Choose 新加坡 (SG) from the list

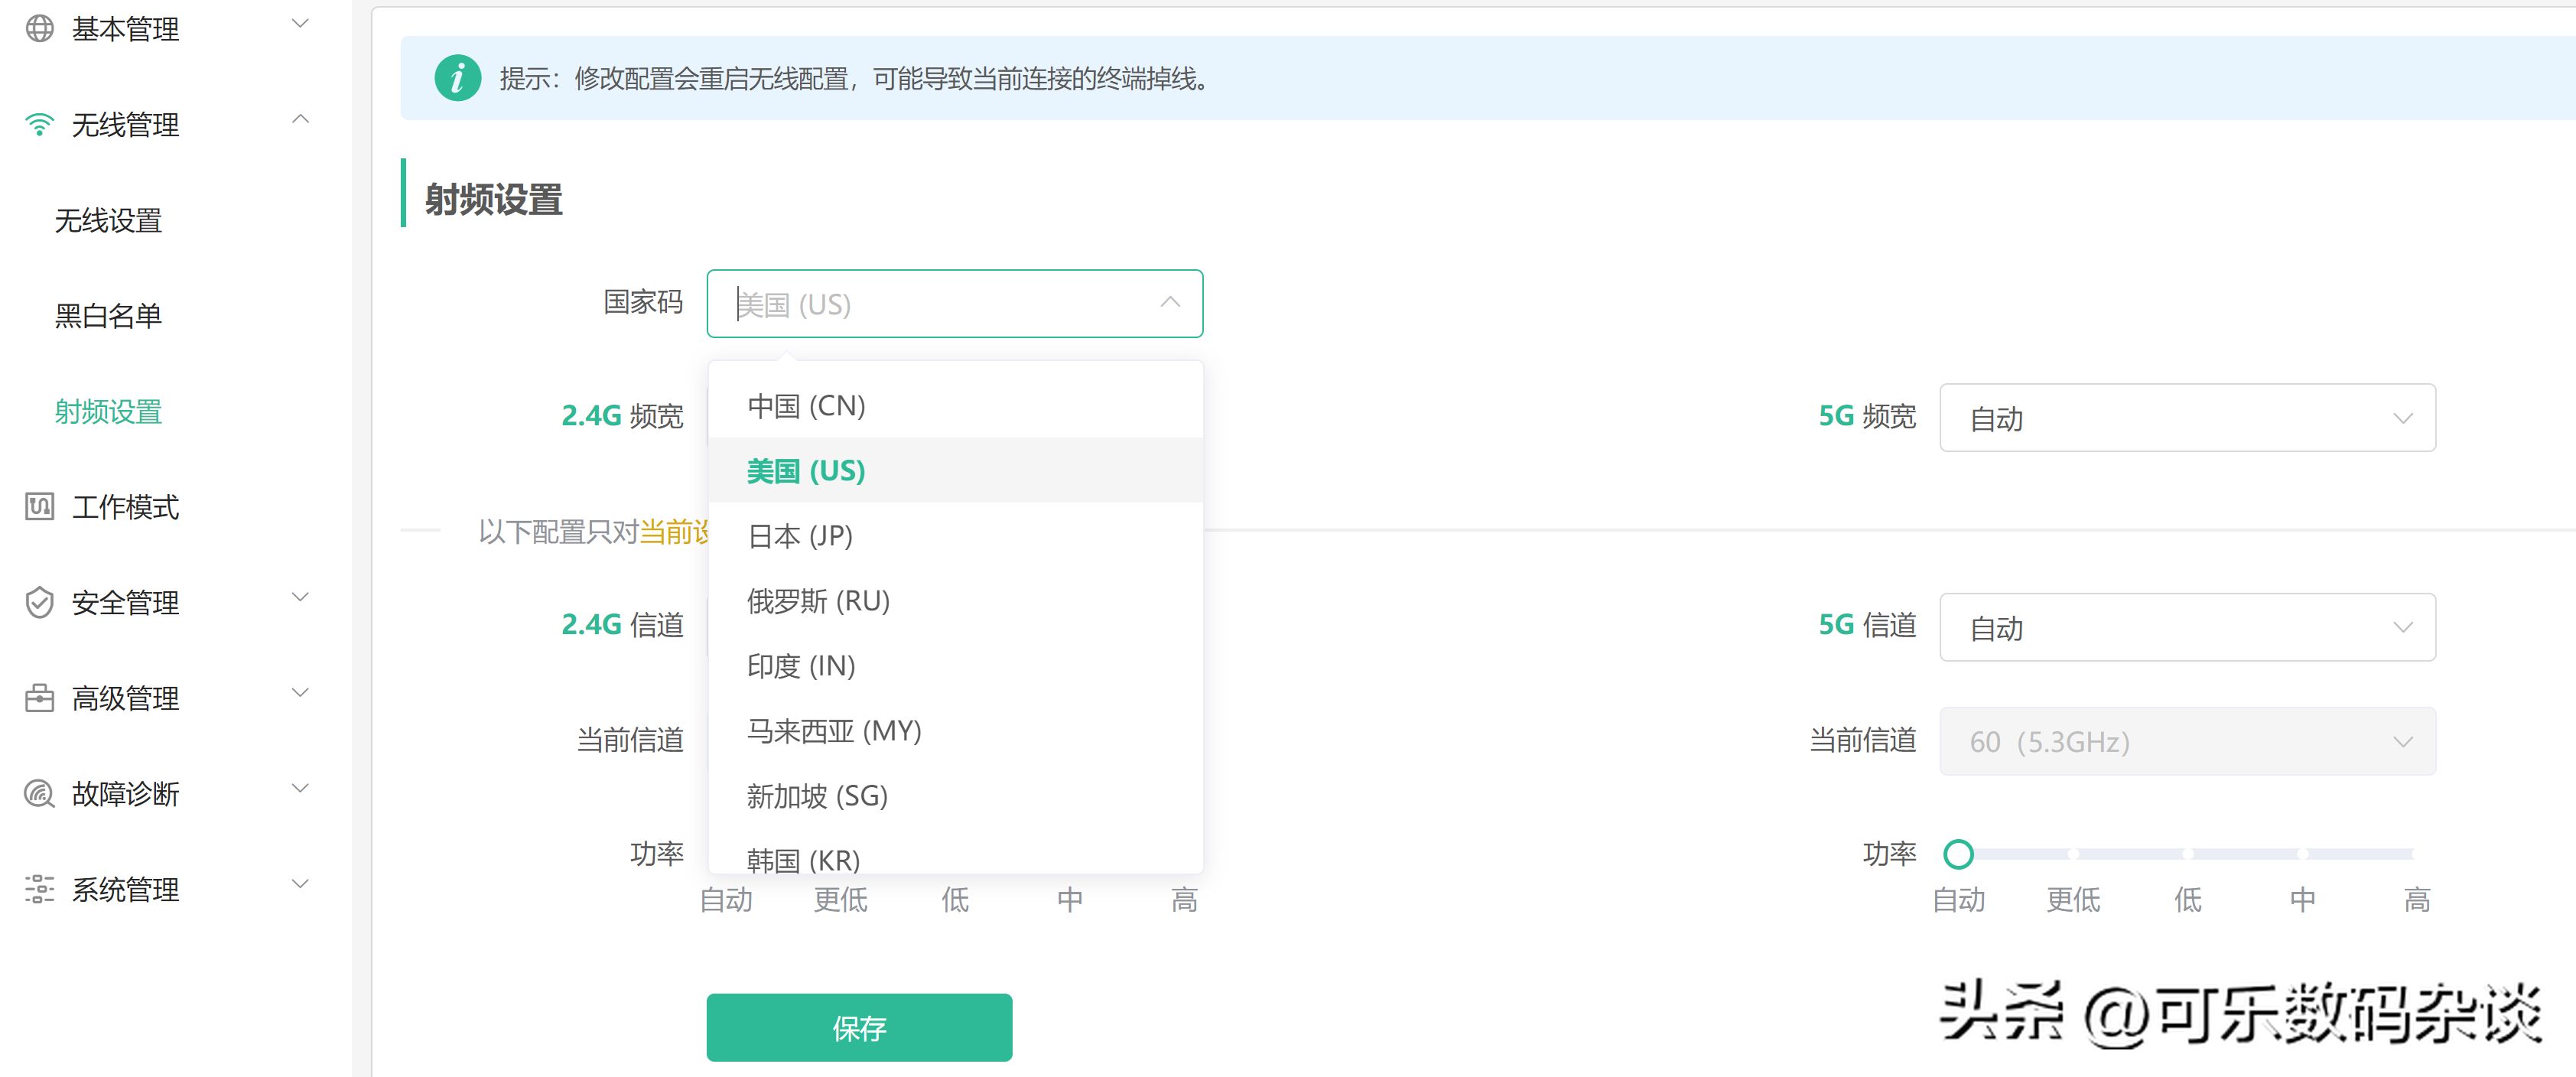pyautogui.click(x=955, y=796)
